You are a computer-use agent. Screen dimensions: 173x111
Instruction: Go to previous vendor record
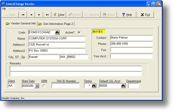31,15
